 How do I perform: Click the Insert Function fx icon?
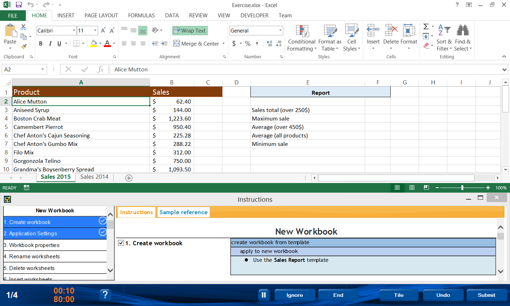(x=101, y=69)
